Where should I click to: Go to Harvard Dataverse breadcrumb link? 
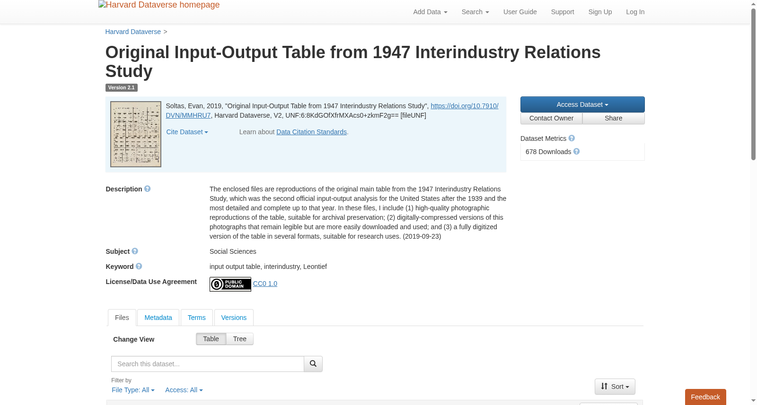pos(133,32)
